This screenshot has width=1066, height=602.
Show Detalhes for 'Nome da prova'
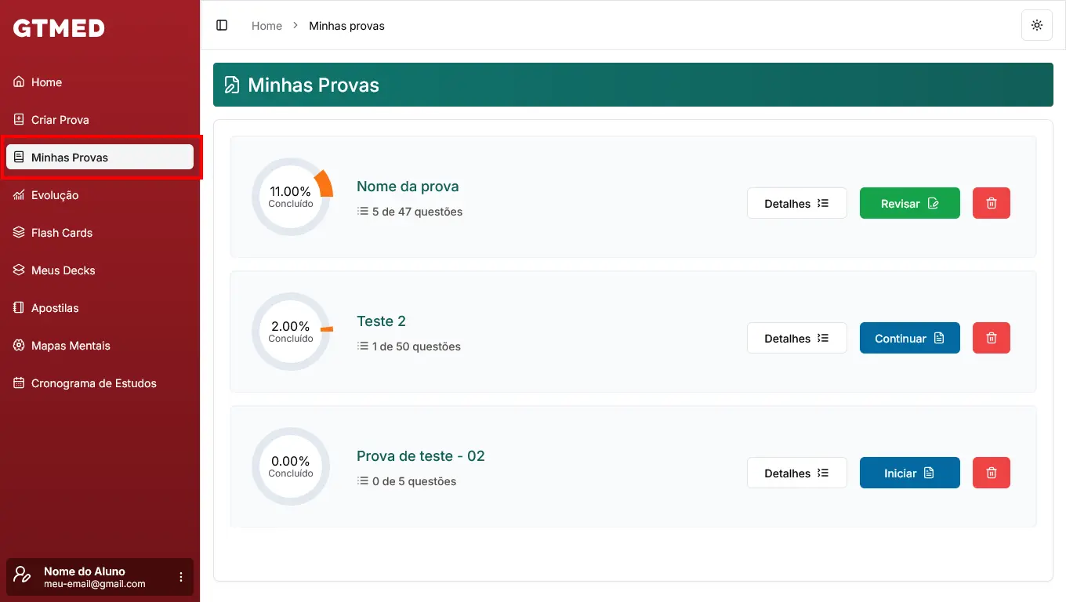coord(796,203)
